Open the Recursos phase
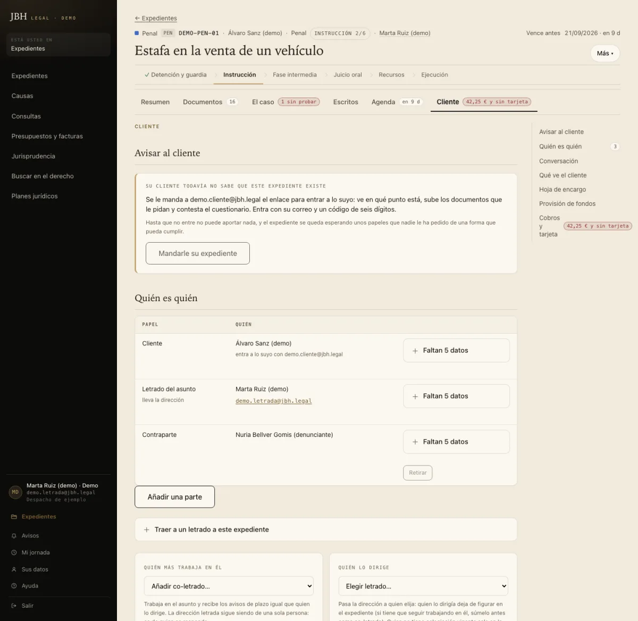638x621 pixels. click(x=391, y=75)
